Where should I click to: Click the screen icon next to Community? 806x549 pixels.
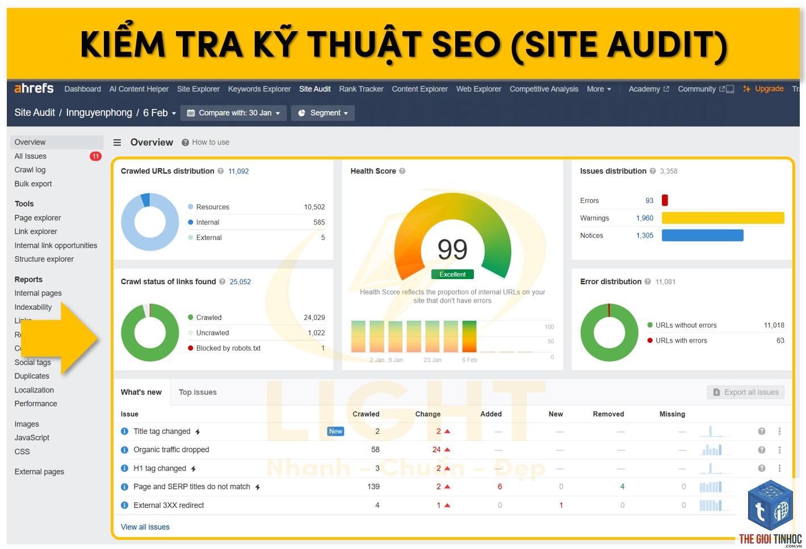[731, 89]
